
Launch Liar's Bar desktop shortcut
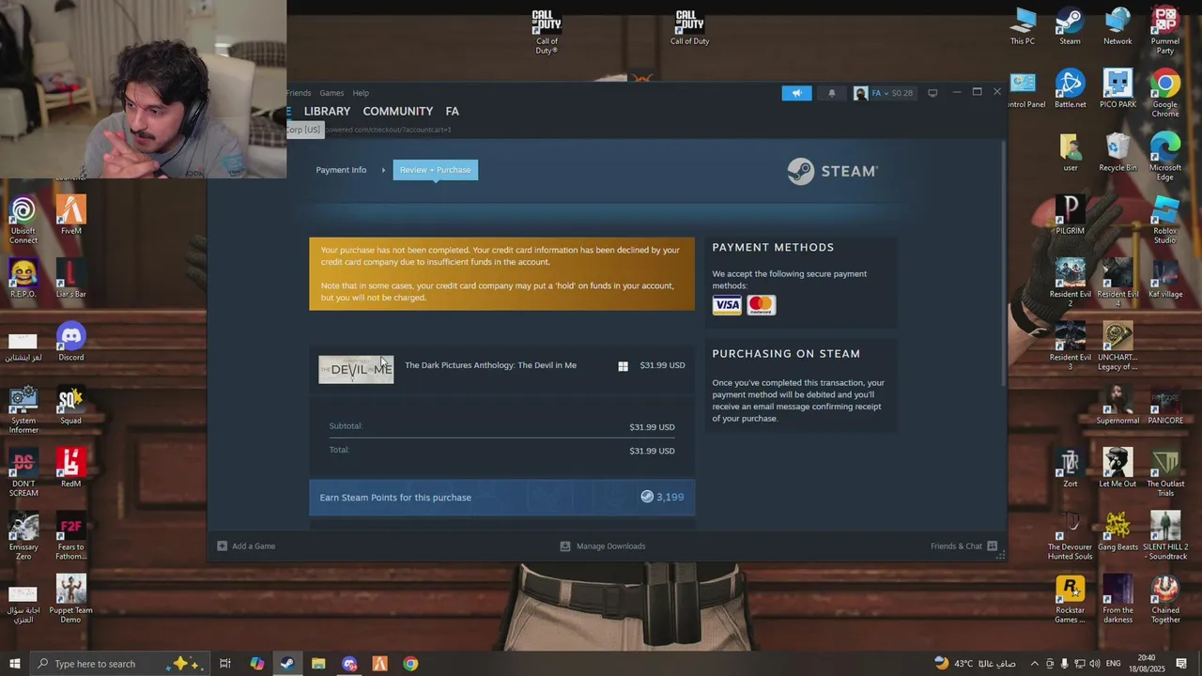coord(70,279)
